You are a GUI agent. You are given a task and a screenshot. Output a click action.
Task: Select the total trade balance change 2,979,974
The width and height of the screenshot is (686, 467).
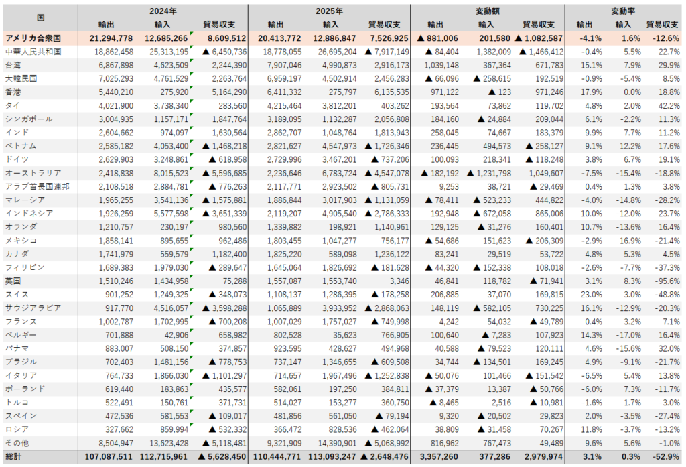point(541,456)
